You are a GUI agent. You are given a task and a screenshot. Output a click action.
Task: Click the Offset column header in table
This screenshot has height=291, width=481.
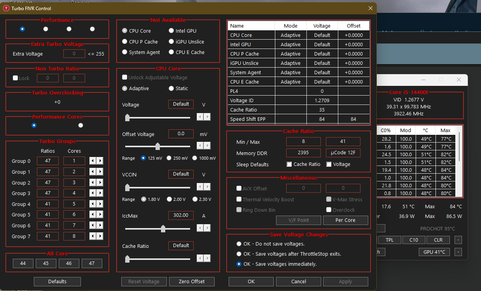(x=353, y=26)
